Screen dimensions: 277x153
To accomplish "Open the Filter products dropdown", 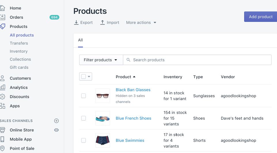I will coord(101,60).
